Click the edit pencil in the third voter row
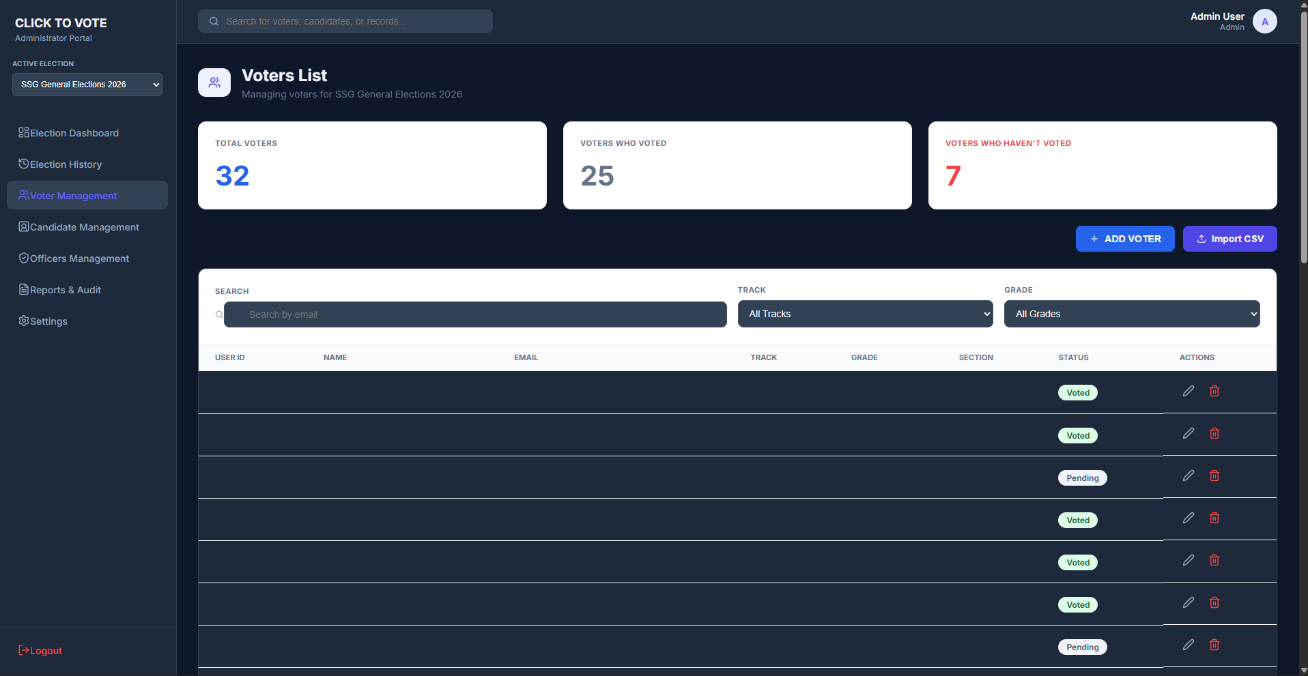 [1189, 475]
